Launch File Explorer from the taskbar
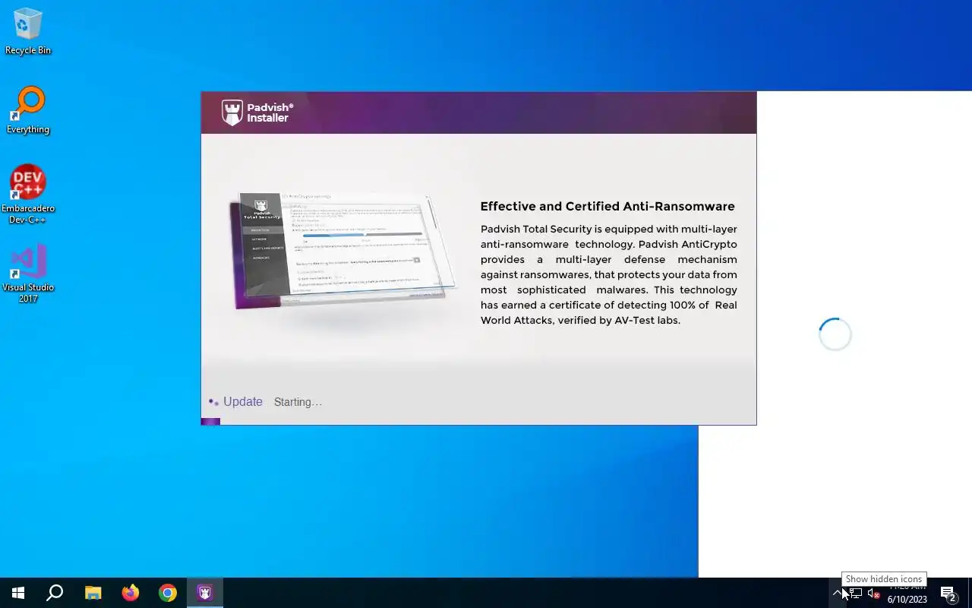Screen dimensions: 972x608 pos(93,593)
